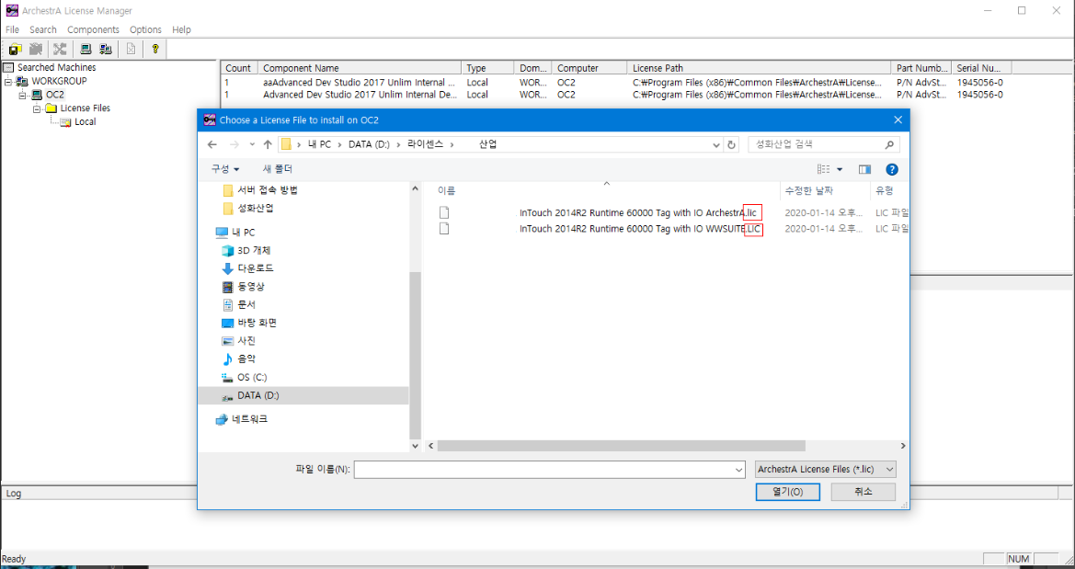
Task: Click the horizontal scrollbar in file list
Action: click(x=622, y=446)
